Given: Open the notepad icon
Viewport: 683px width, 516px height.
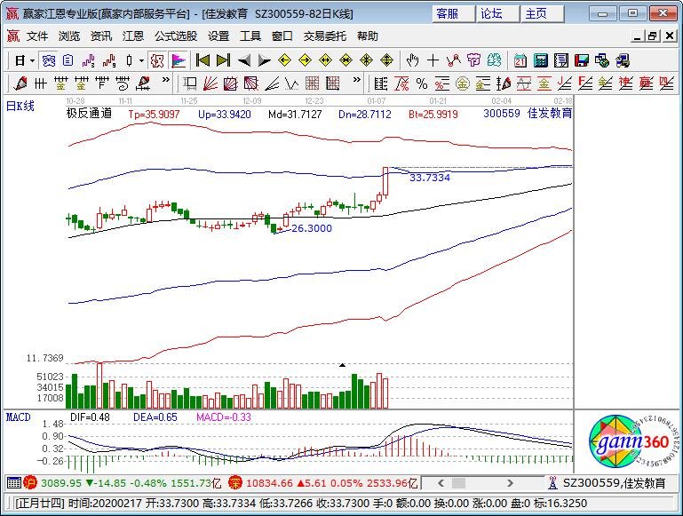Looking at the screenshot, I should pos(561,60).
